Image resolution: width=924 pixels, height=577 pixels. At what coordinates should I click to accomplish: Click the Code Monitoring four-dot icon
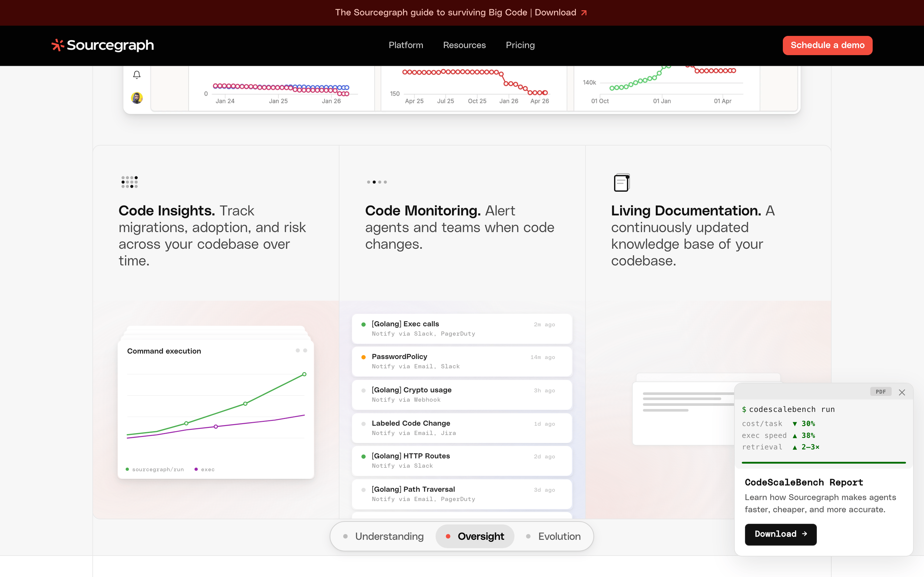click(x=377, y=182)
